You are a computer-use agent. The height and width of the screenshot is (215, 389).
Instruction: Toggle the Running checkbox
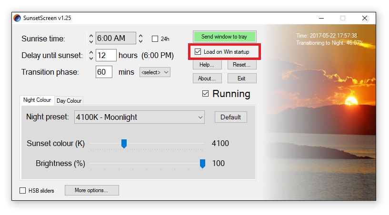click(205, 94)
